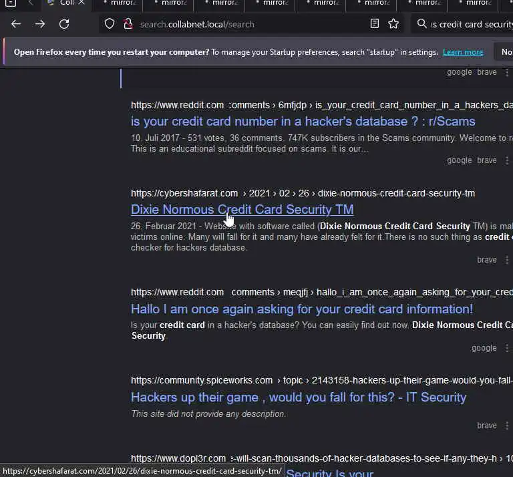513x477 pixels.
Task: Open the three-dot menu for the topmost result
Action: coord(507,72)
